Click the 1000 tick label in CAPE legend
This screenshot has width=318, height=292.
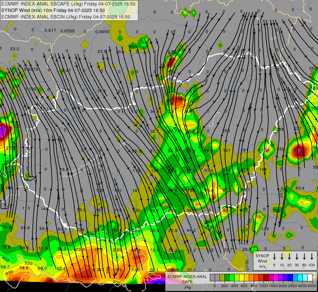point(263,286)
